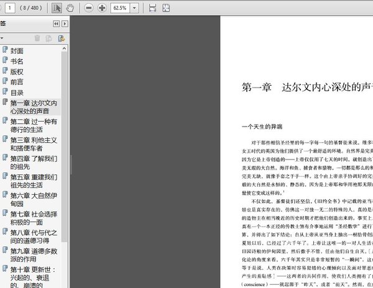Click the bookmark icon beside 前言

click(5, 81)
